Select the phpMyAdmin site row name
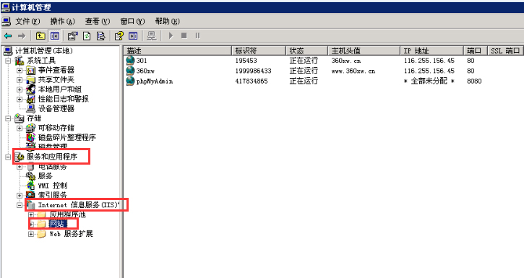The image size is (524, 278). pyautogui.click(x=155, y=81)
